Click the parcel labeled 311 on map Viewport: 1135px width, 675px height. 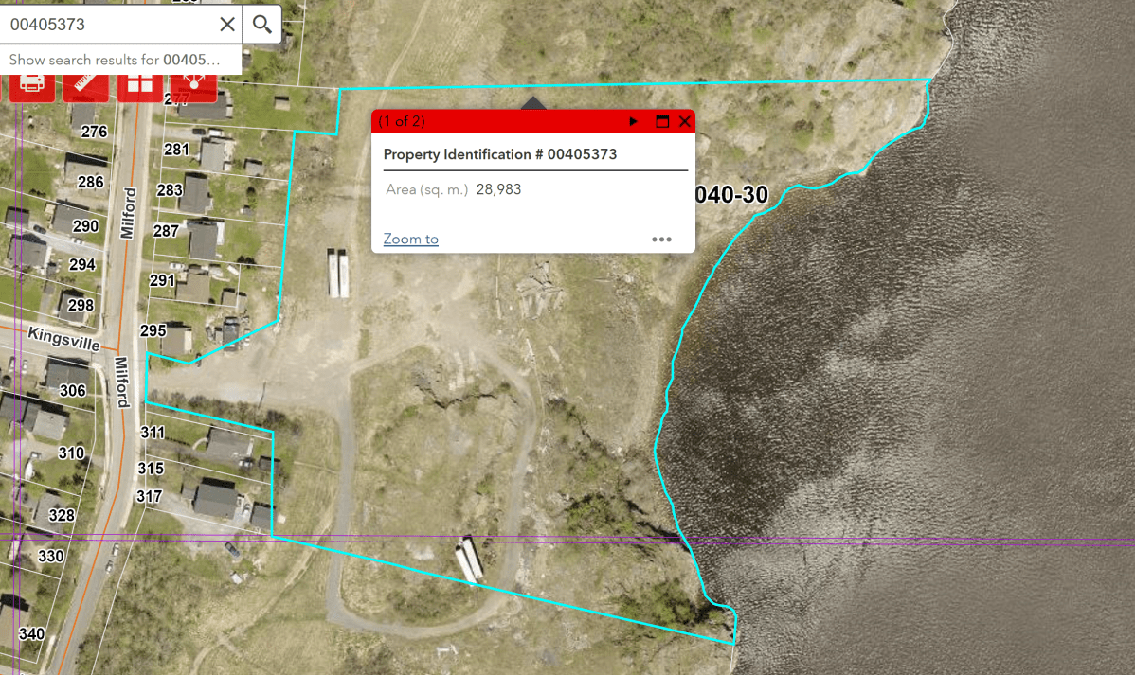pos(152,433)
